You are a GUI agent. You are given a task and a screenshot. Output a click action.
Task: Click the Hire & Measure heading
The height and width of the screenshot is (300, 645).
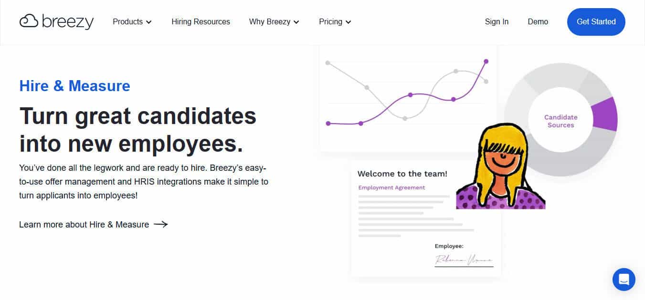point(74,86)
